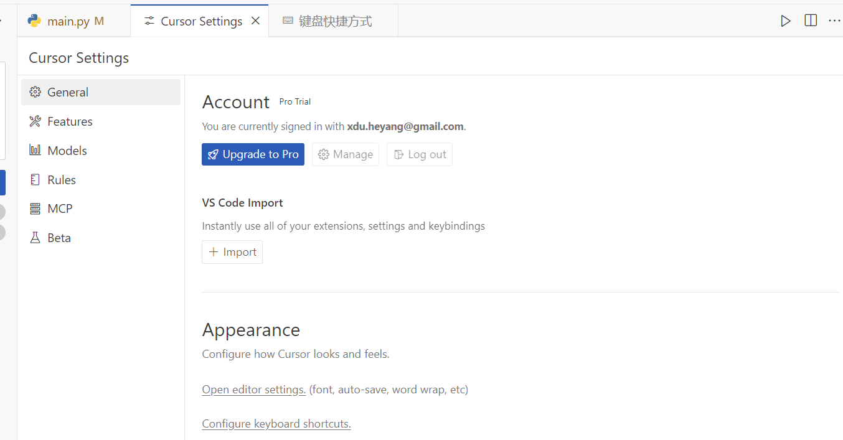
Task: Open editor settings link
Action: tap(254, 390)
